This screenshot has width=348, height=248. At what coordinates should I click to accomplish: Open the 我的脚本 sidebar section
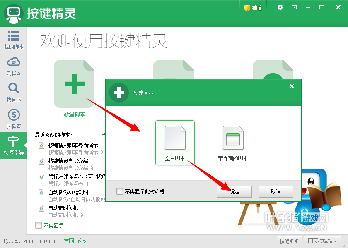point(14,40)
